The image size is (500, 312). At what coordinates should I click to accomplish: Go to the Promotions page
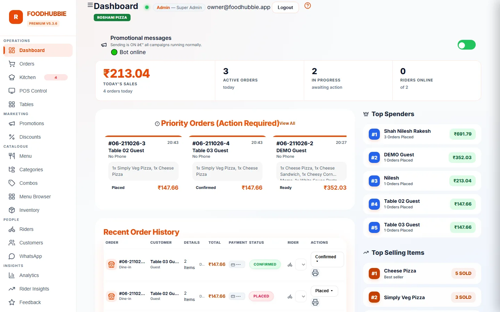coord(38,123)
